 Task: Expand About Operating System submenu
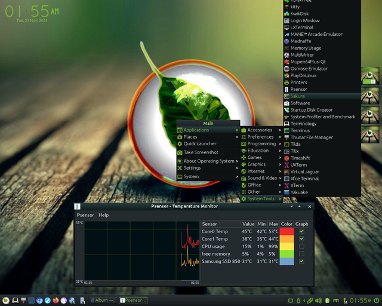tap(237, 161)
